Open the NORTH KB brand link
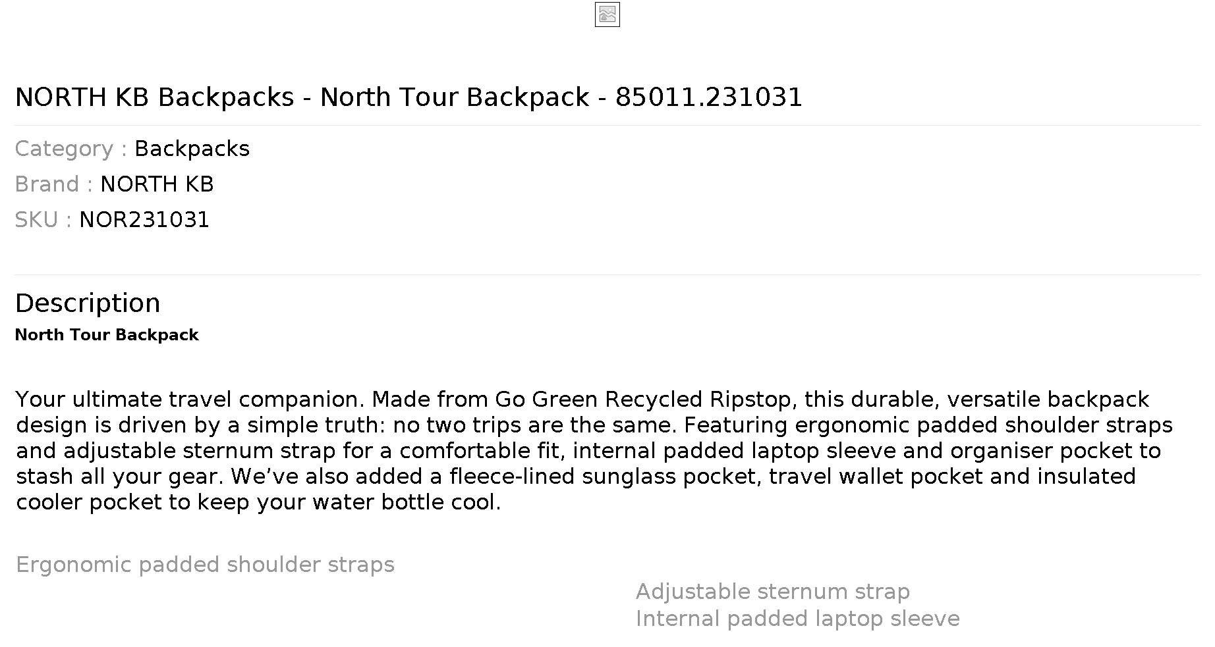Viewport: 1215px width, 647px height. point(157,184)
